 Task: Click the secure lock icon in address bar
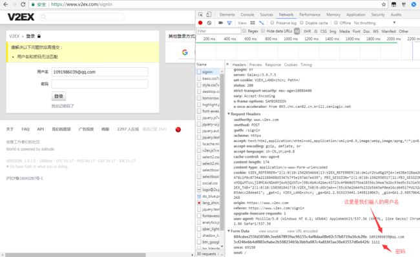33,5
